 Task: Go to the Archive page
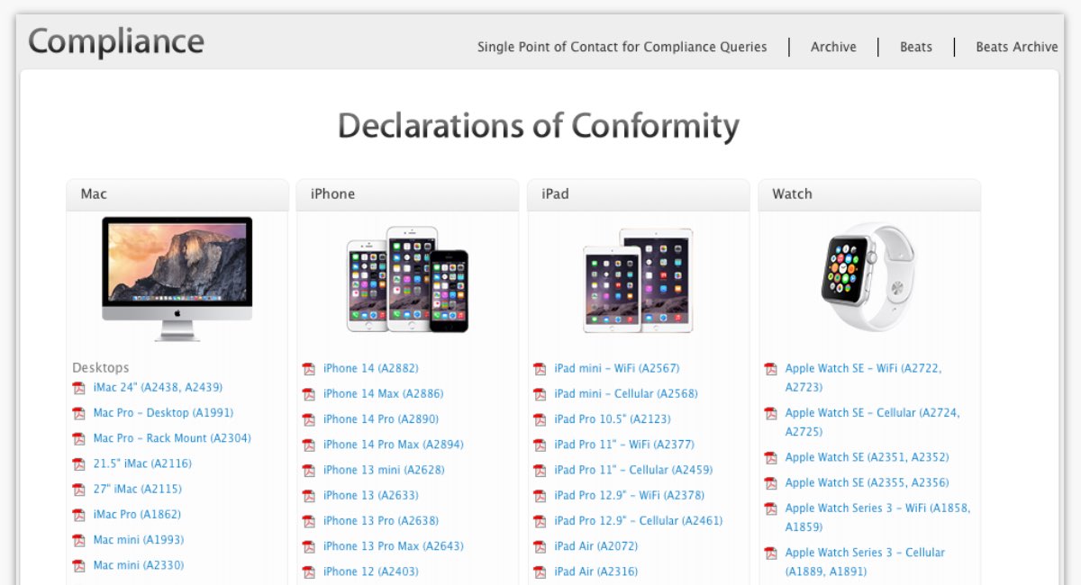(833, 47)
